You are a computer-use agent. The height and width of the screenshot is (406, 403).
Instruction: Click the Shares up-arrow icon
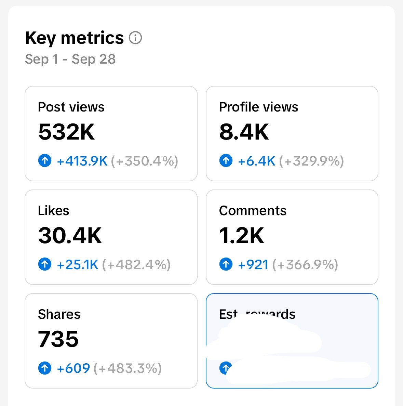45,368
